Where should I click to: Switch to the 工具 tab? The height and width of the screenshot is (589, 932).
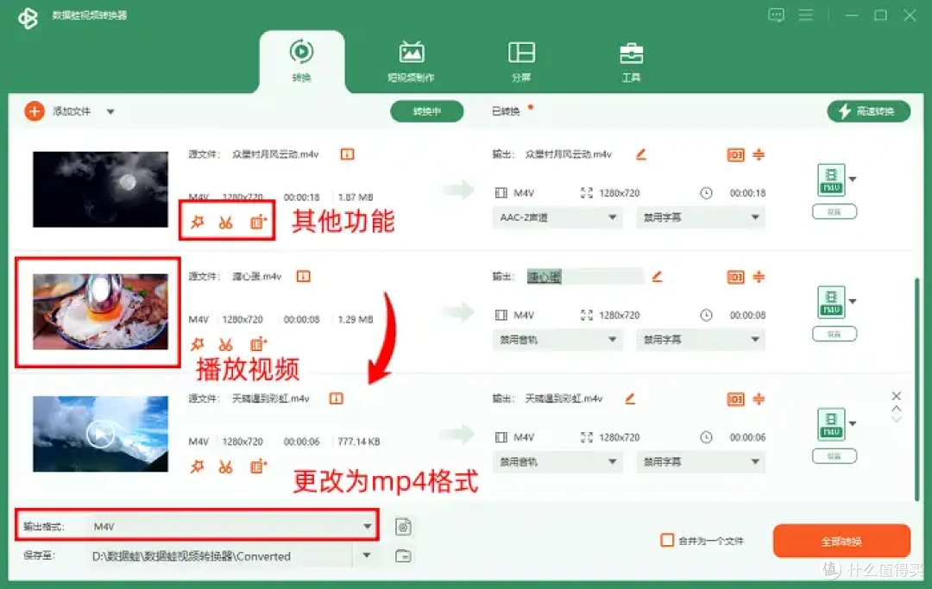tap(631, 61)
